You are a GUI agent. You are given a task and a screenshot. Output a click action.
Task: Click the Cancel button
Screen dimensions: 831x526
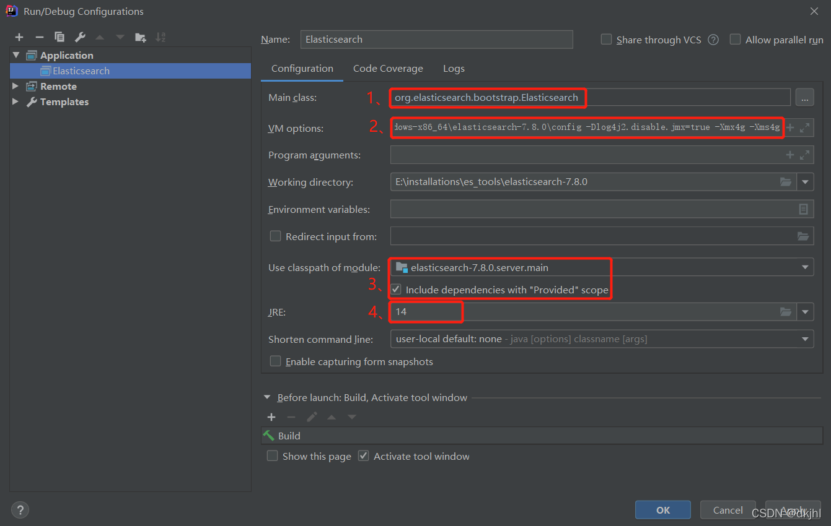[x=728, y=510]
